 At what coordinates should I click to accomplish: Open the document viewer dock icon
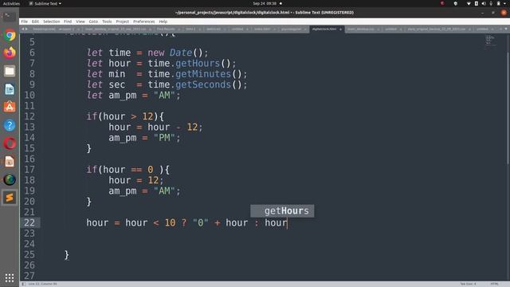pyautogui.click(x=10, y=161)
